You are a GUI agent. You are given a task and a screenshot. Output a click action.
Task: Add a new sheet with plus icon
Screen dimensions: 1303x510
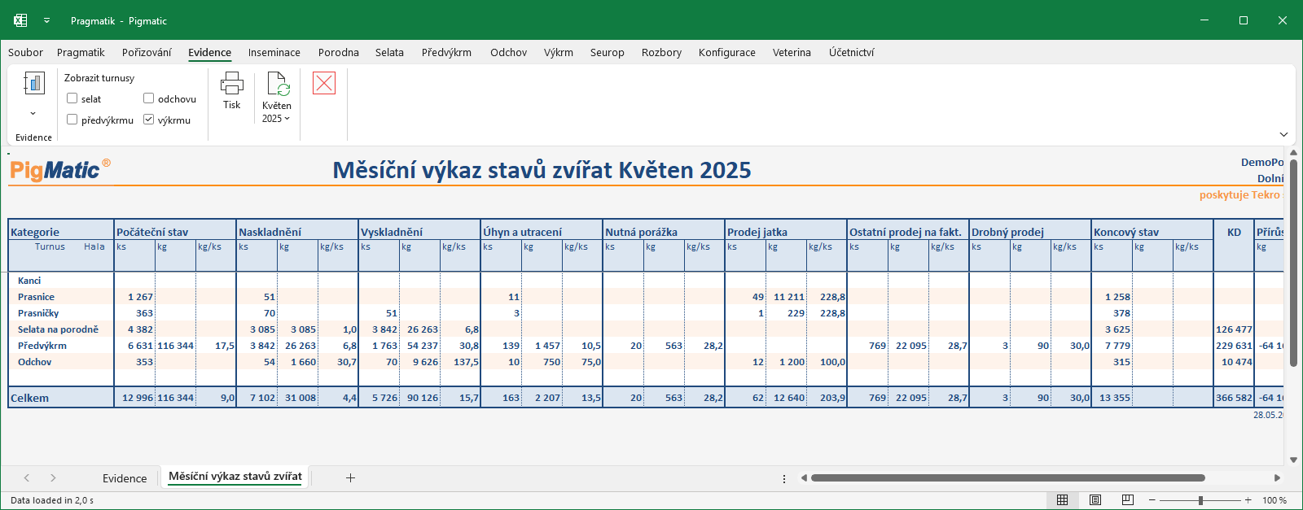coord(350,478)
